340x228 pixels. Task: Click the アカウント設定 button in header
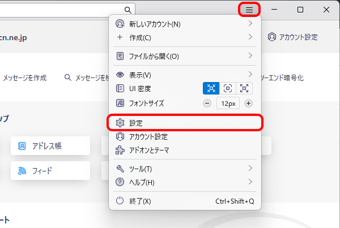[292, 37]
